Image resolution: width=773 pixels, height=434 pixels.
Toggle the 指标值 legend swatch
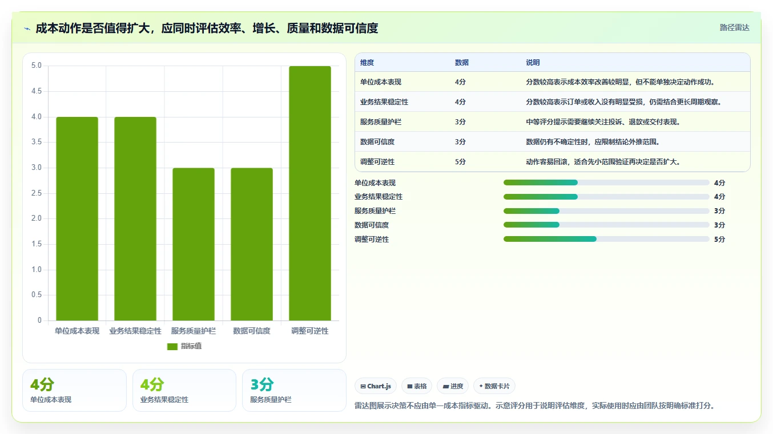[x=172, y=346]
